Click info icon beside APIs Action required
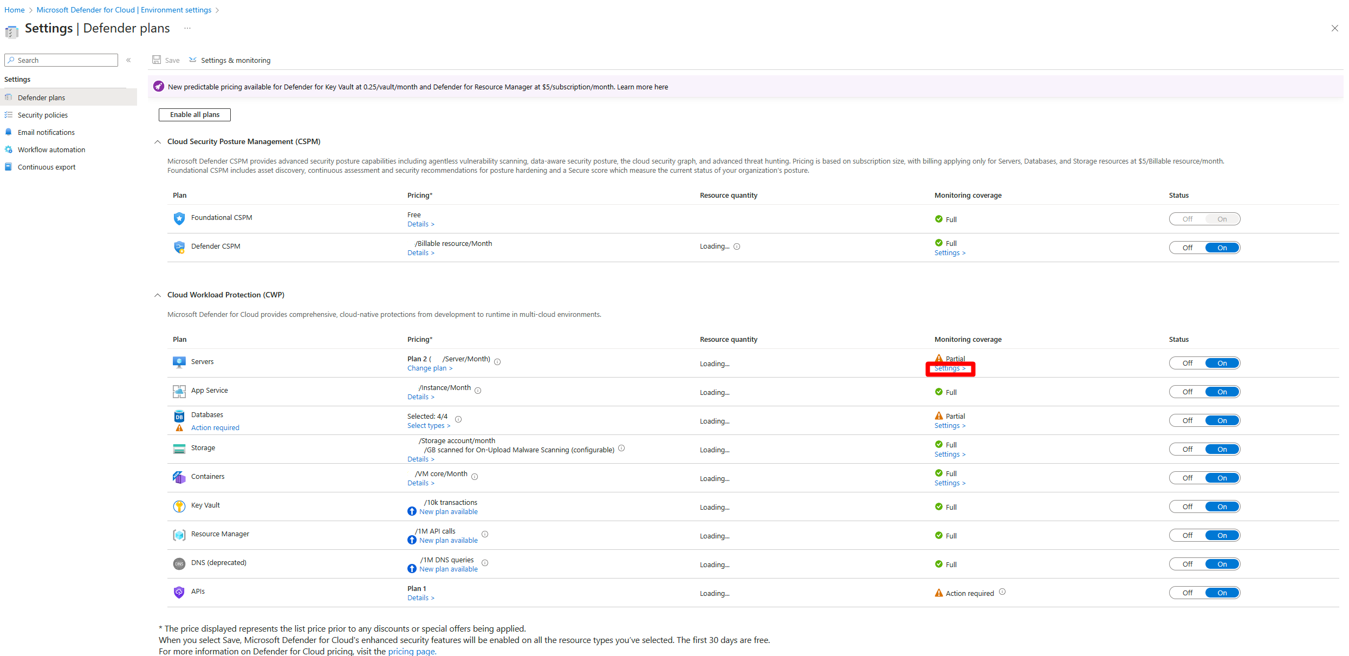This screenshot has height=656, width=1349. click(1002, 592)
